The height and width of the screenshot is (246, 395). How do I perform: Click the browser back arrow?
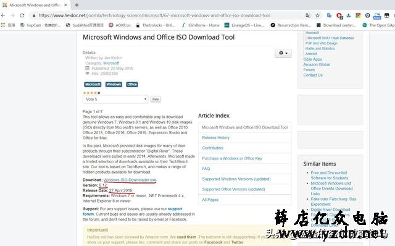pos(3,15)
